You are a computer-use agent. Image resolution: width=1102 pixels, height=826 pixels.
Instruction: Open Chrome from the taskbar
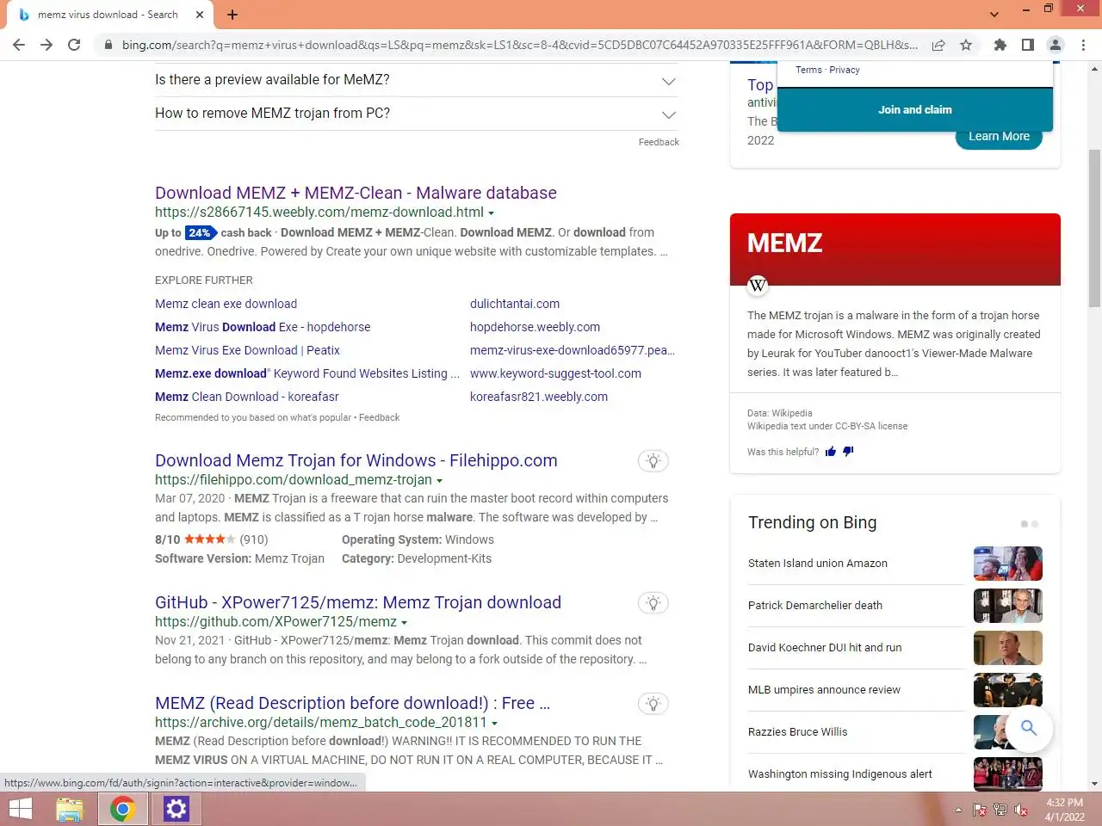[122, 809]
